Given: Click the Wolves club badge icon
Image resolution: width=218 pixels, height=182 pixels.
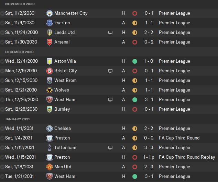Looking at the screenshot, I should [50, 90].
